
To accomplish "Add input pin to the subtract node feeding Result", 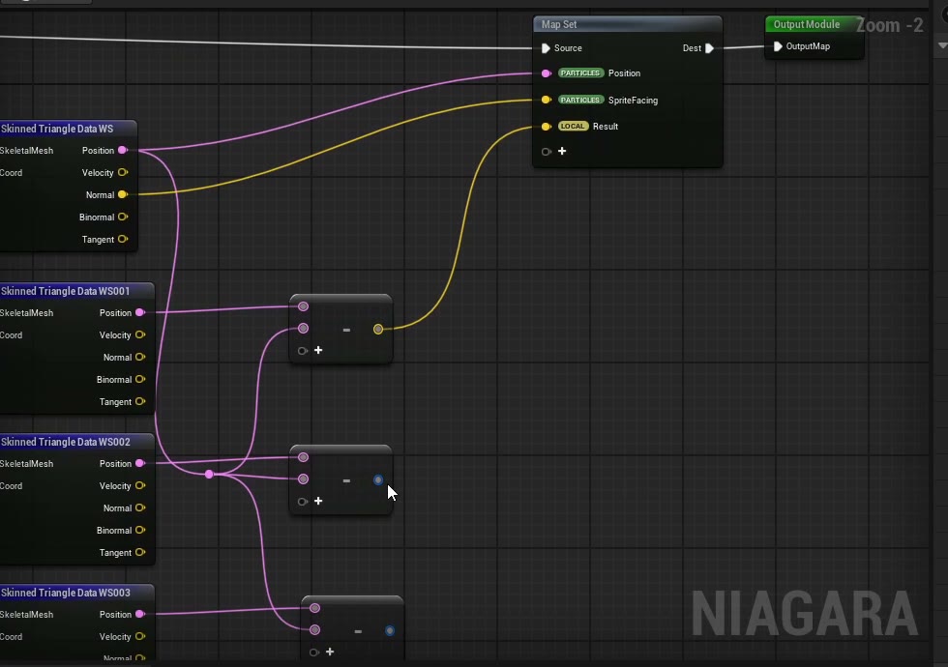I will click(318, 350).
